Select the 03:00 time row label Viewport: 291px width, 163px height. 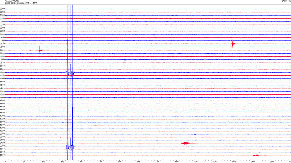pyautogui.click(x=2, y=28)
